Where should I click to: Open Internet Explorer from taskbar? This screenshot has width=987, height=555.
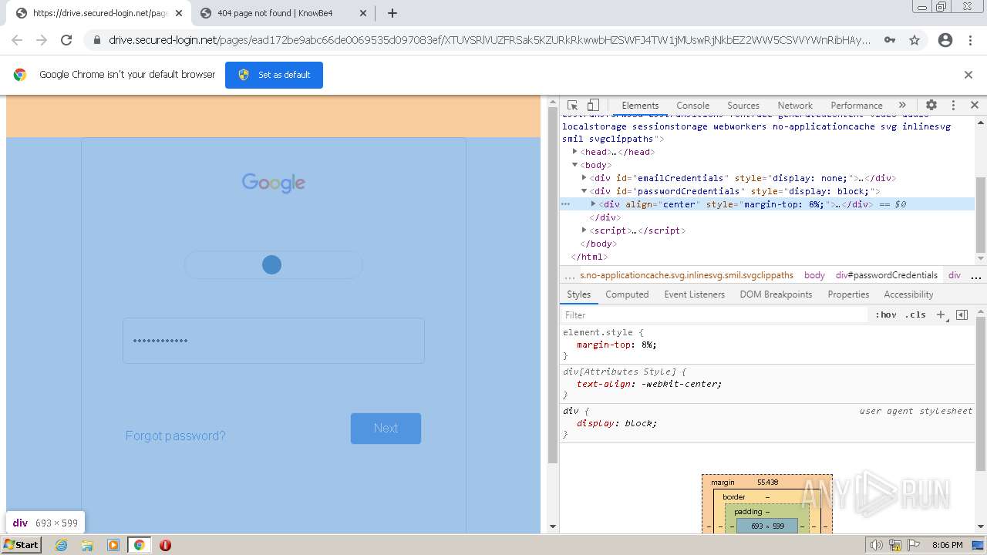tap(62, 545)
